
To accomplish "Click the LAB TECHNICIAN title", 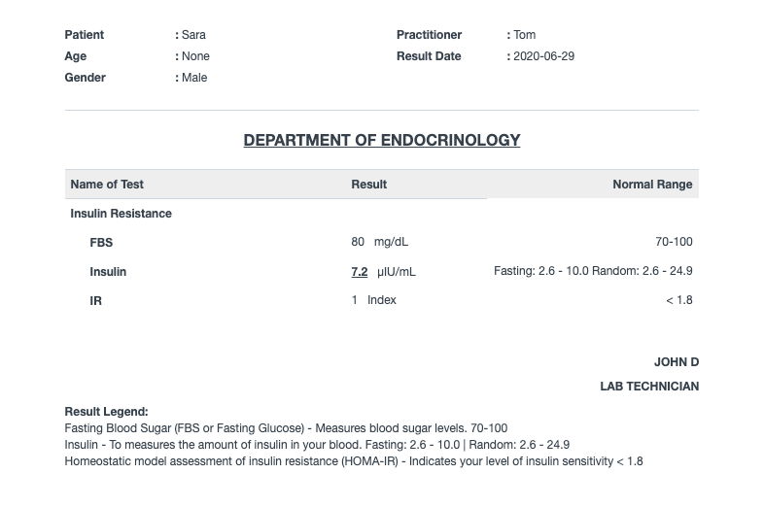I will 648,387.
